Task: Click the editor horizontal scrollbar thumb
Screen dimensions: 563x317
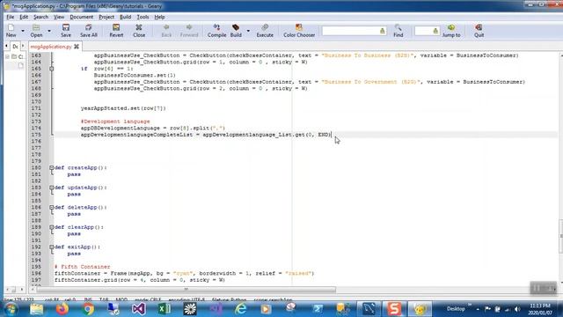Action: (186, 290)
